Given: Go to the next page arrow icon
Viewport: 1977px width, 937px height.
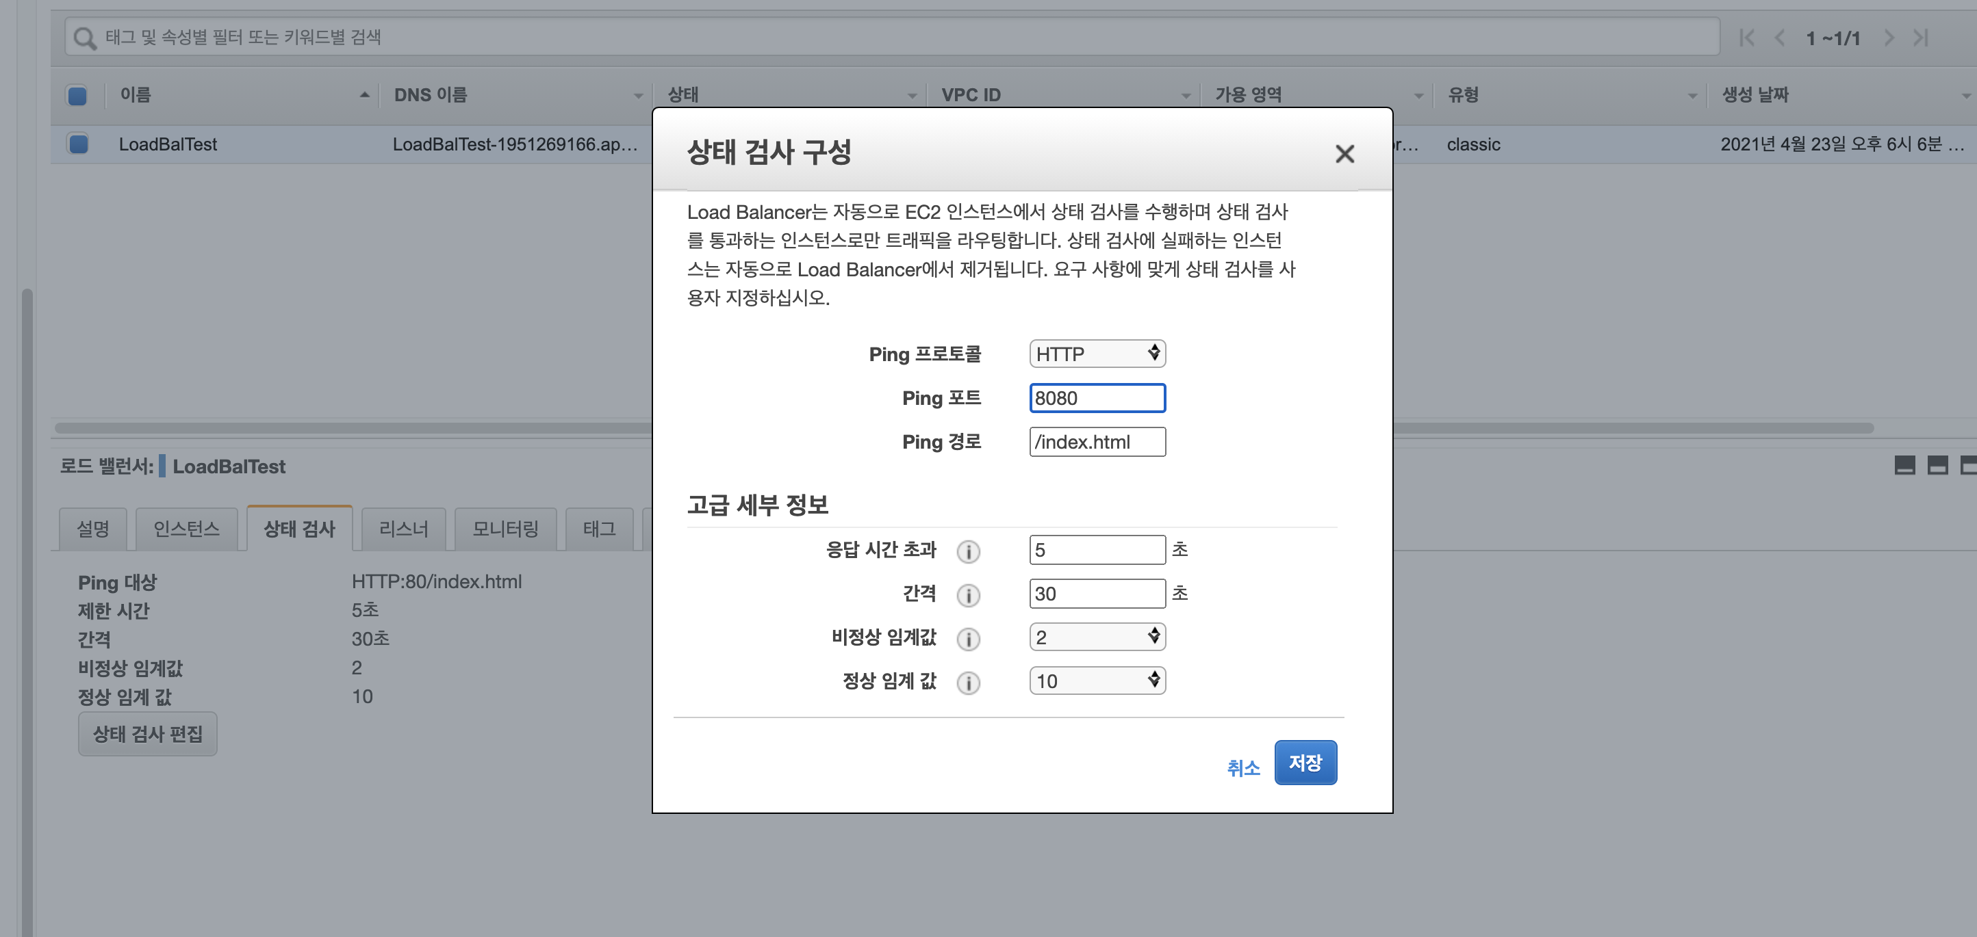Looking at the screenshot, I should [1888, 38].
